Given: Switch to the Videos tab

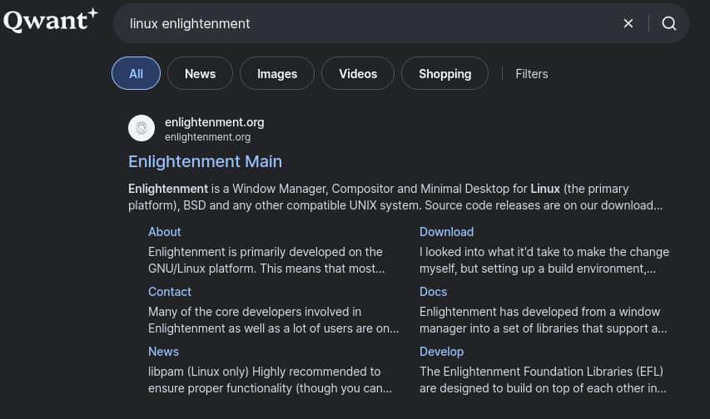Looking at the screenshot, I should tap(358, 73).
